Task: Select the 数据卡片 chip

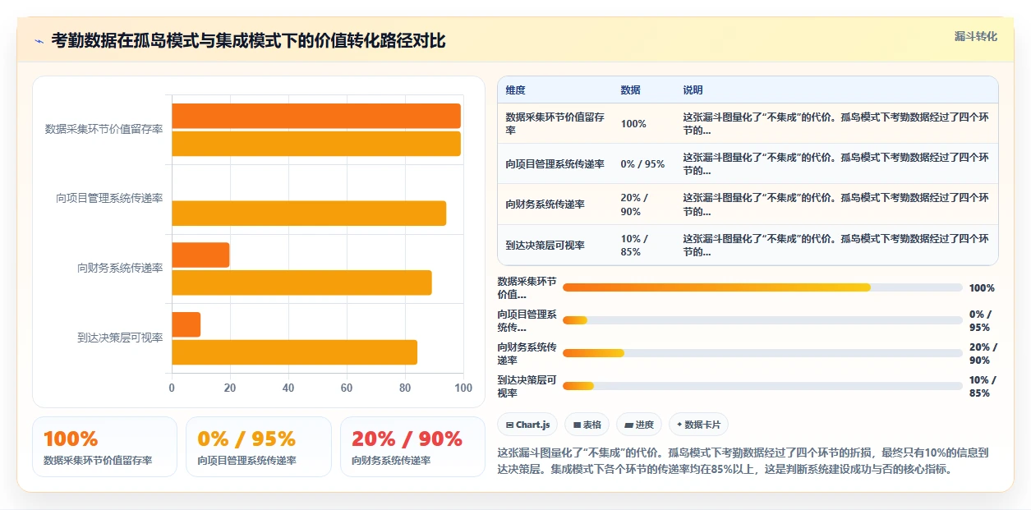Action: tap(698, 425)
